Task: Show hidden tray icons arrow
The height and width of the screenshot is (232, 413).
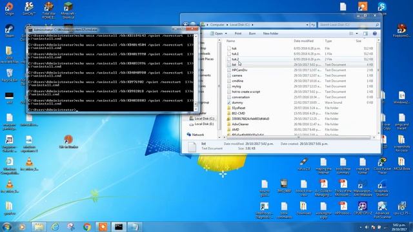Action: (361, 227)
